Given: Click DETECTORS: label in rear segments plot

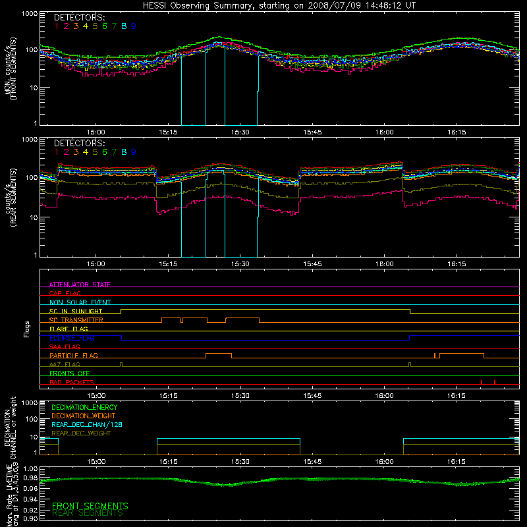Looking at the screenshot, I should tap(79, 143).
